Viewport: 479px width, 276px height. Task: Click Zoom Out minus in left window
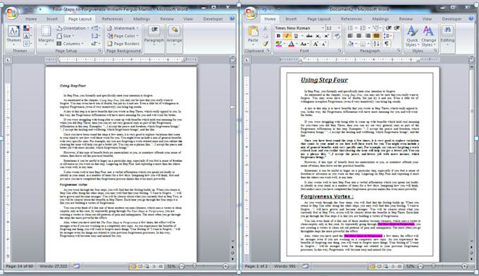[x=182, y=266]
